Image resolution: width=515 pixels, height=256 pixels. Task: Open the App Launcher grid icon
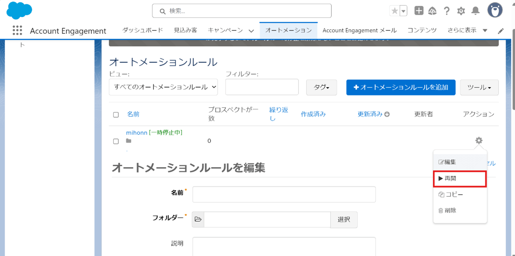click(x=17, y=31)
